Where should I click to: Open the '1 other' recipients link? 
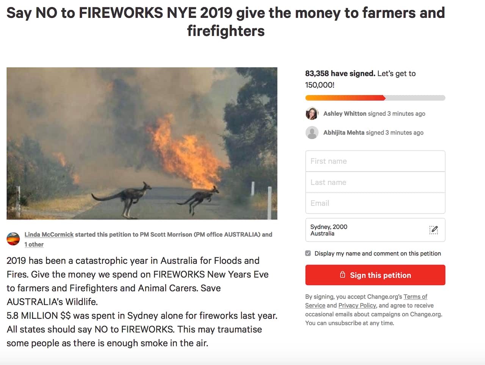34,244
